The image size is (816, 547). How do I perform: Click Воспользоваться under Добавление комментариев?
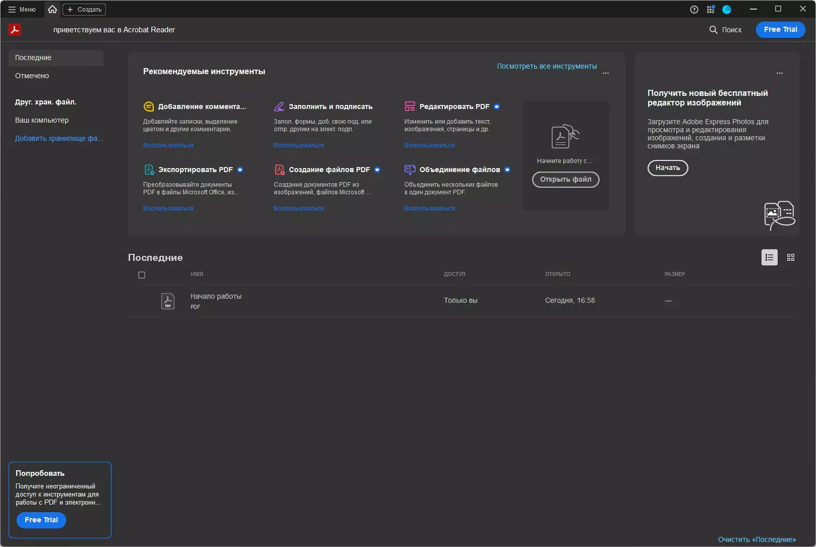click(x=168, y=145)
